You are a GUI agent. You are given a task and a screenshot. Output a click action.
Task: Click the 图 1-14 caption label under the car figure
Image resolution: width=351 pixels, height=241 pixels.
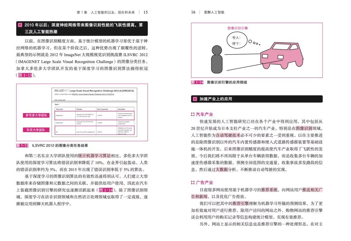click(x=197, y=82)
